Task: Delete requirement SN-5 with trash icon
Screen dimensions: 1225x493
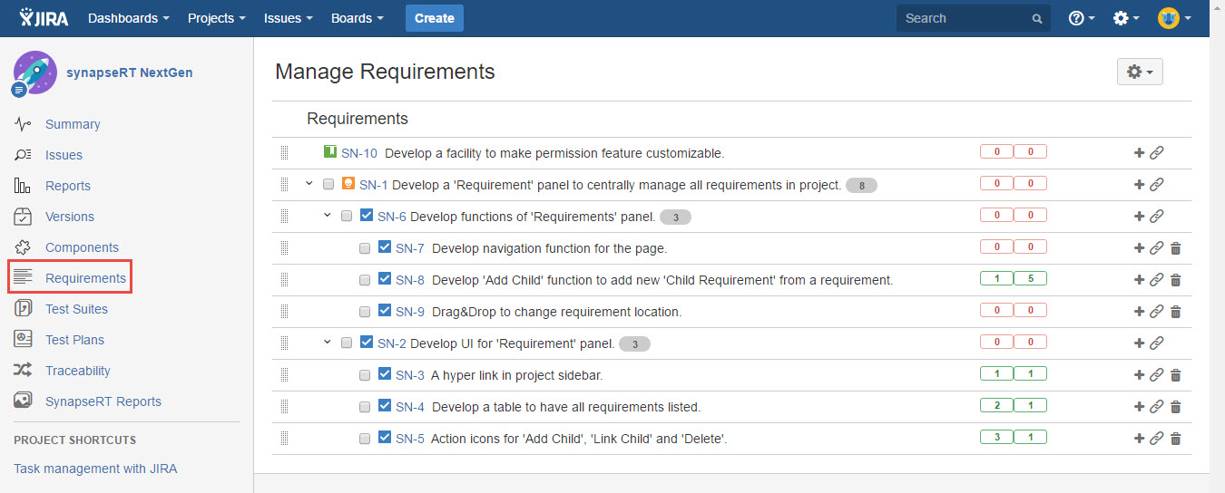Action: [x=1175, y=439]
